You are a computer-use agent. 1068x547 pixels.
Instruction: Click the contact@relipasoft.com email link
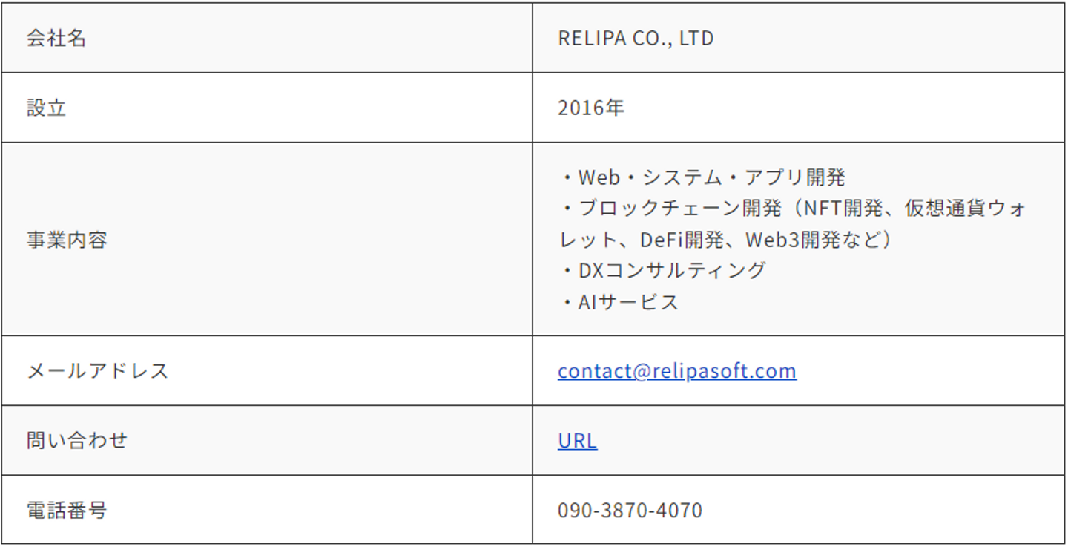[x=676, y=370]
